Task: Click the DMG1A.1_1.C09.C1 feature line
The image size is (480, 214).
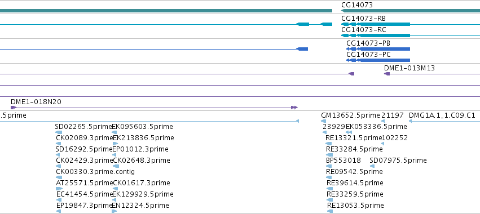Action: 444,121
